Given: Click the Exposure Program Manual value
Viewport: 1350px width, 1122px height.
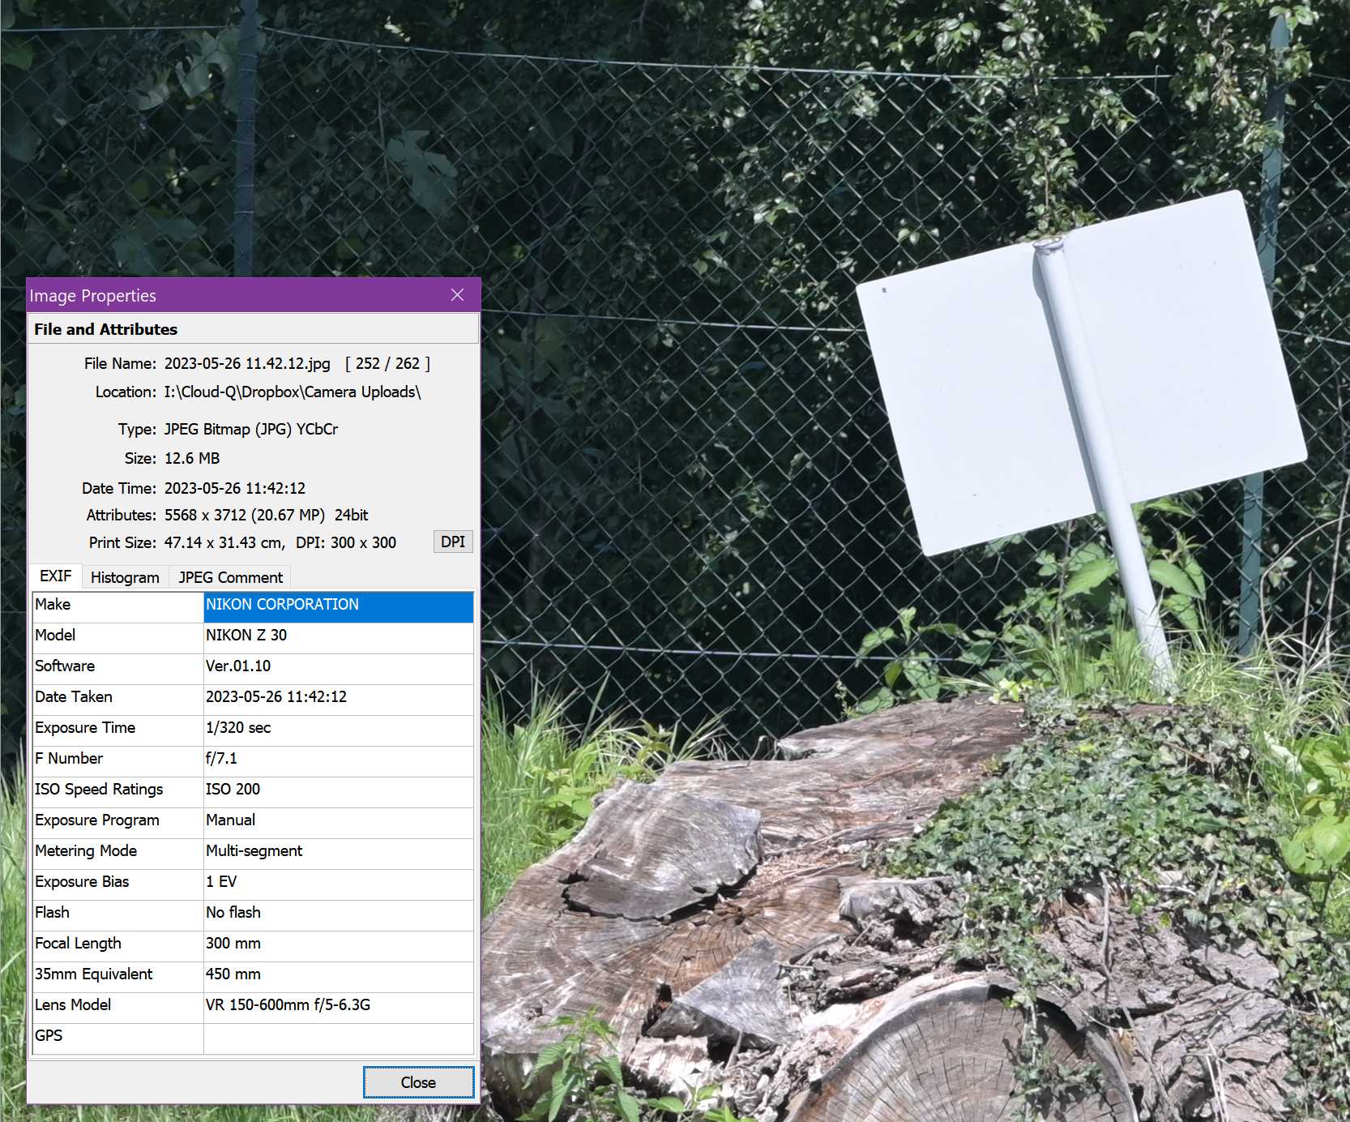Looking at the screenshot, I should (338, 820).
